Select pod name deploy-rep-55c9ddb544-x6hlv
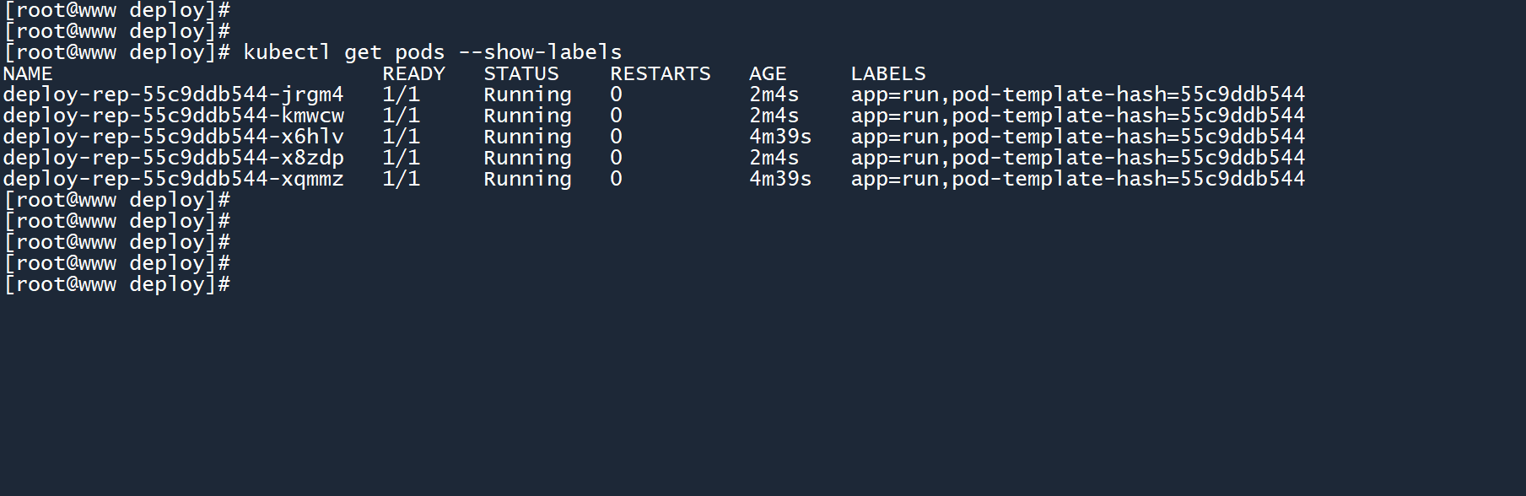Screen dimensions: 1526x496 coord(173,137)
